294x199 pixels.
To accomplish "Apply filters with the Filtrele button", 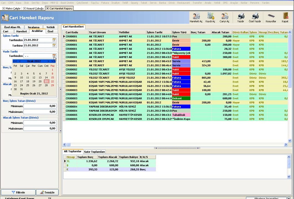I will coord(18,192).
